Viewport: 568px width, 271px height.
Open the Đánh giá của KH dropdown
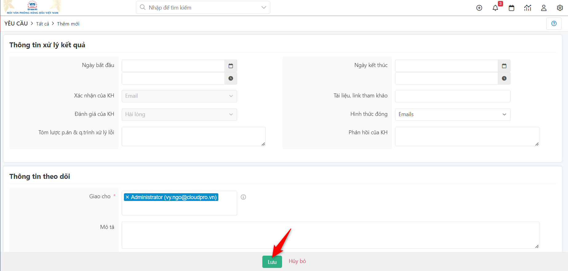tap(179, 115)
